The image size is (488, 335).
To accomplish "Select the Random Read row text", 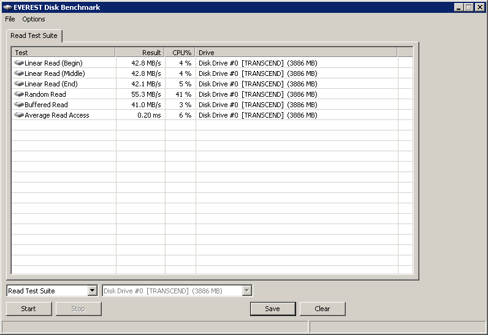I will click(45, 94).
